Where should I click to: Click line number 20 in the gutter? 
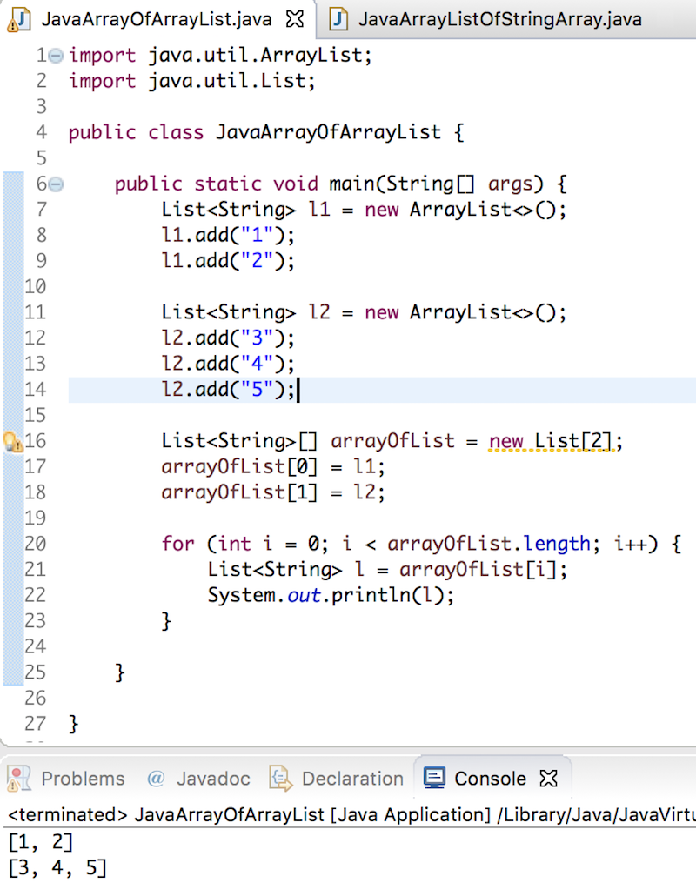point(35,543)
